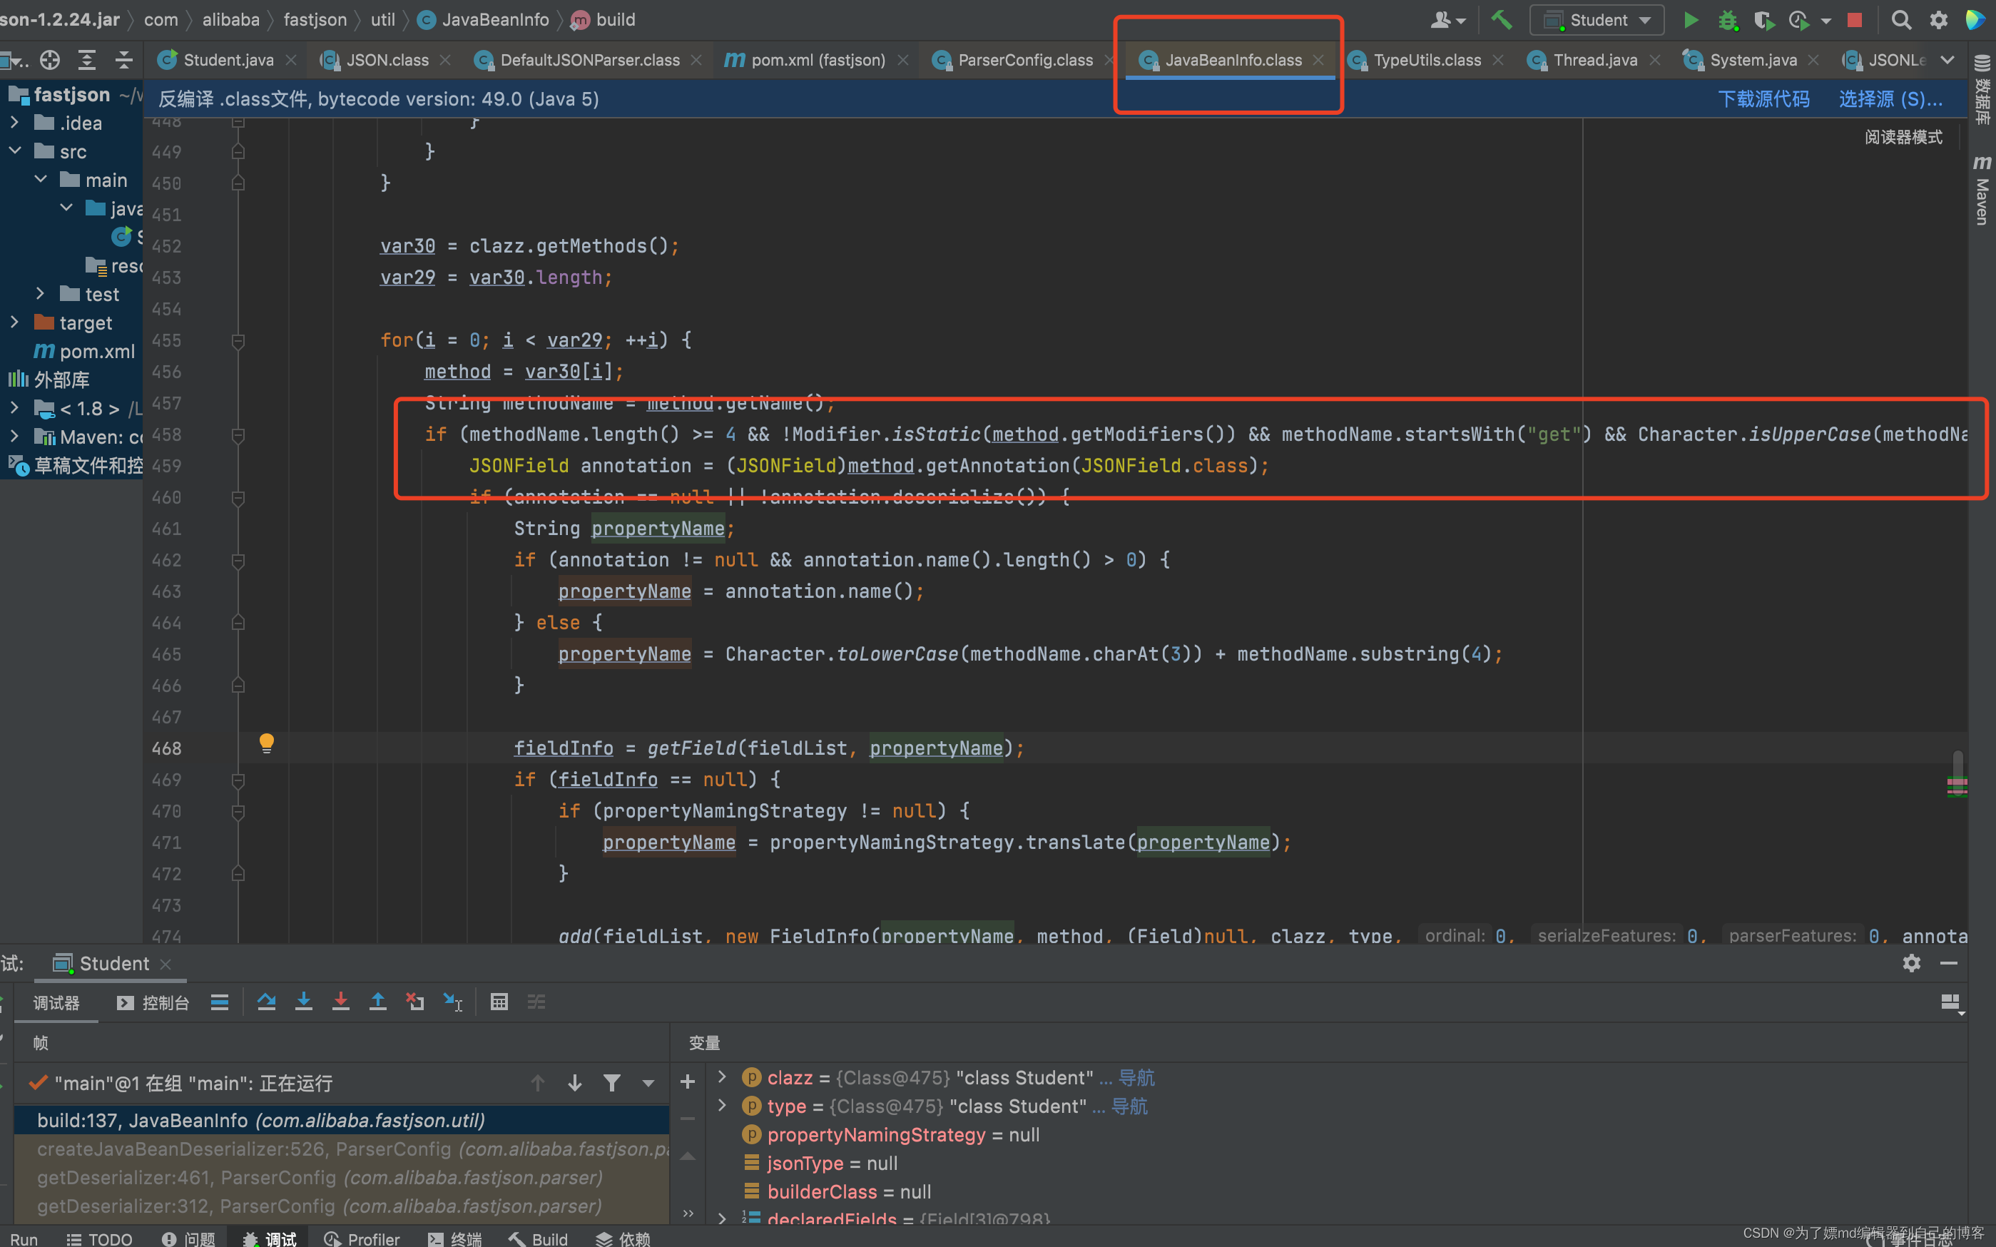Open the Student run configuration dropdown
This screenshot has width=1996, height=1247.
pyautogui.click(x=1596, y=20)
